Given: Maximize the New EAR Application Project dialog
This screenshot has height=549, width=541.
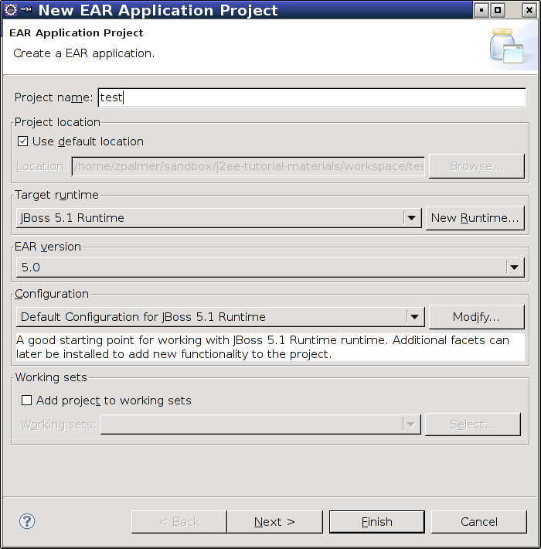Looking at the screenshot, I should 498,10.
